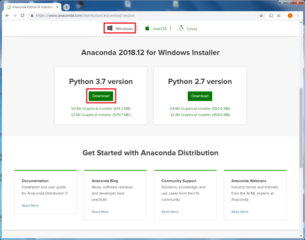Click the scrollbar down arrow
The image size is (305, 240).
(301, 236)
